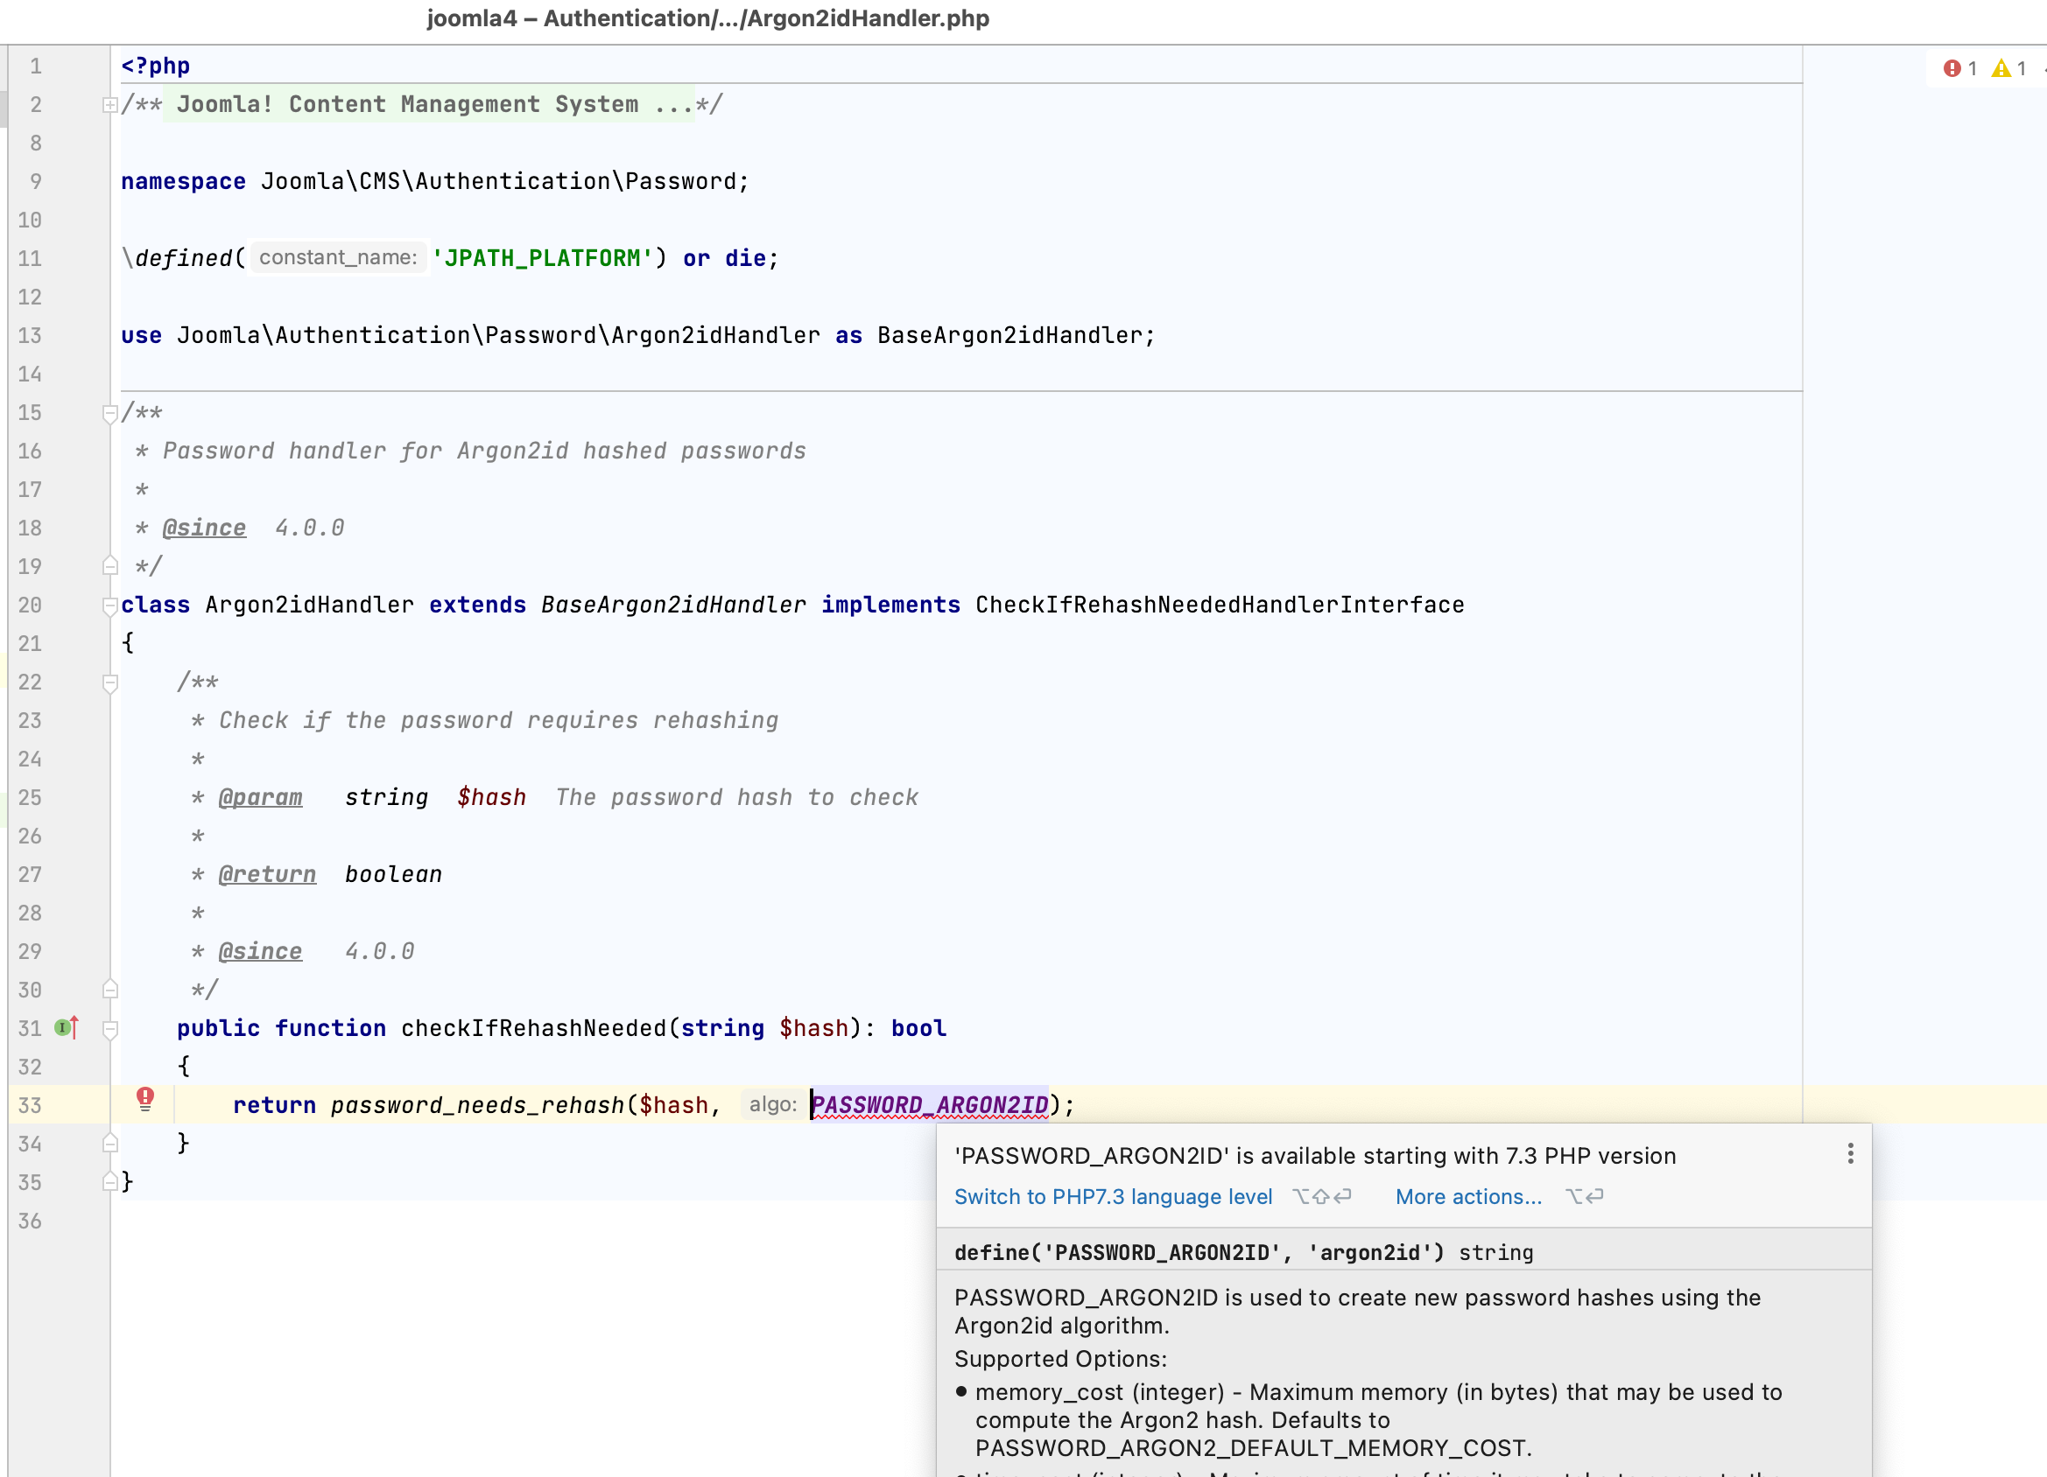Click line number 20 in the gutter
2047x1477 pixels.
pyautogui.click(x=30, y=605)
